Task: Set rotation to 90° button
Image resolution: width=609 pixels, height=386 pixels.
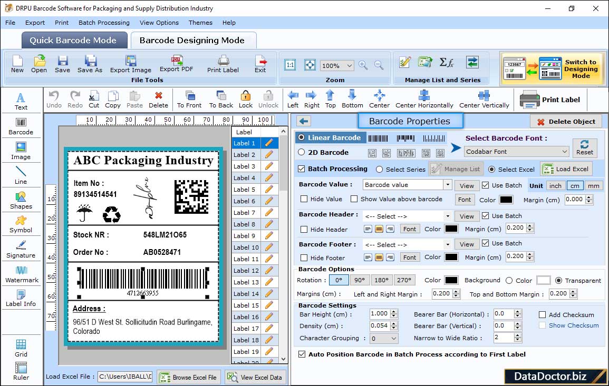Action: click(x=360, y=280)
